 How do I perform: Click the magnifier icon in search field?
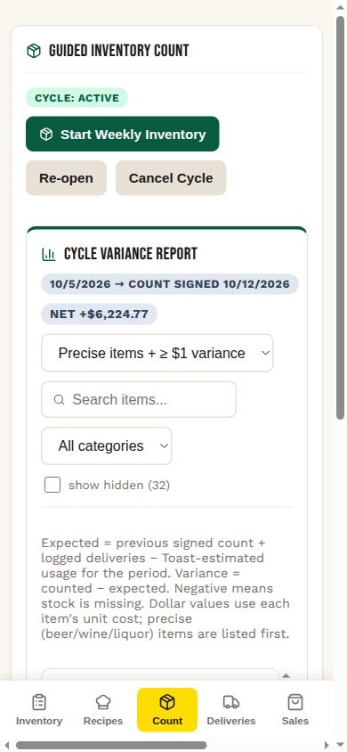[59, 399]
